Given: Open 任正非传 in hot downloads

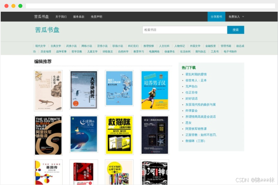Looking at the screenshot, I should point(191,92).
